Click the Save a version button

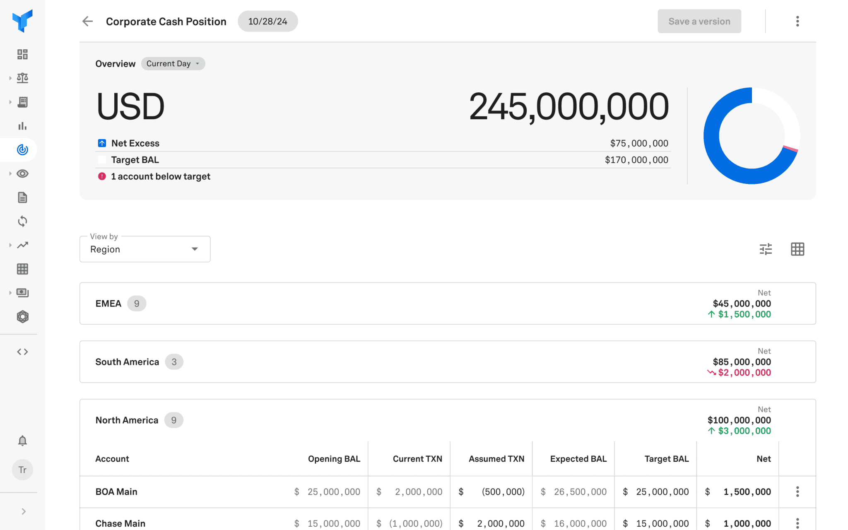pos(699,21)
